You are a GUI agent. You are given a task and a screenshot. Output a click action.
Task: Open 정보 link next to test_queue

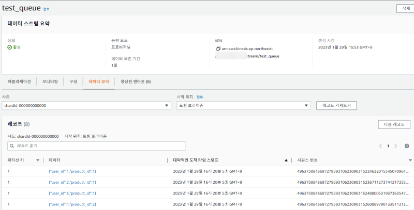coord(47,9)
